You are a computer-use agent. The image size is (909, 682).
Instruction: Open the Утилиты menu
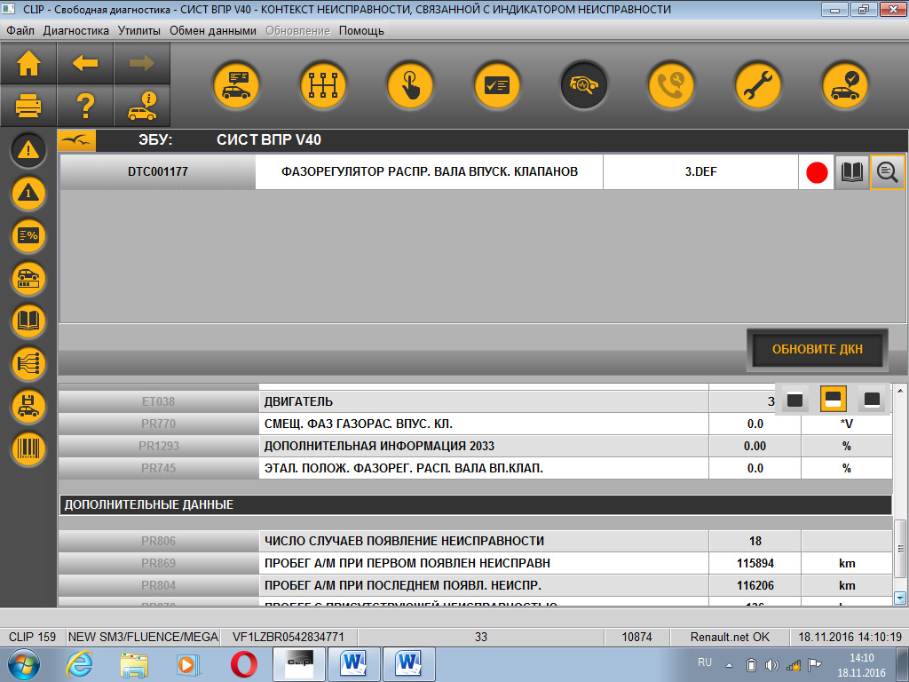[x=139, y=31]
